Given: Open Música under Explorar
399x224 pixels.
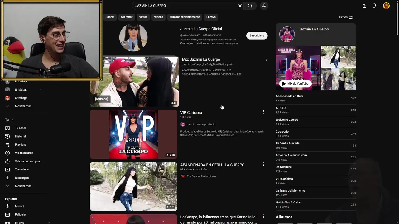Looking at the screenshot, I should click(24, 206).
